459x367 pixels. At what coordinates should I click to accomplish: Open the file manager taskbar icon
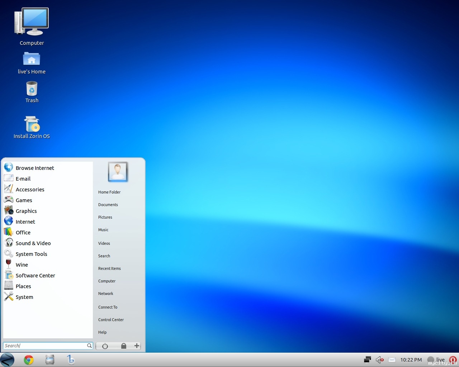click(50, 360)
